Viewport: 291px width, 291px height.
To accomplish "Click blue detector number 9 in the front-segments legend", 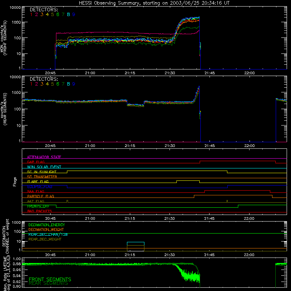I will 74,15.
